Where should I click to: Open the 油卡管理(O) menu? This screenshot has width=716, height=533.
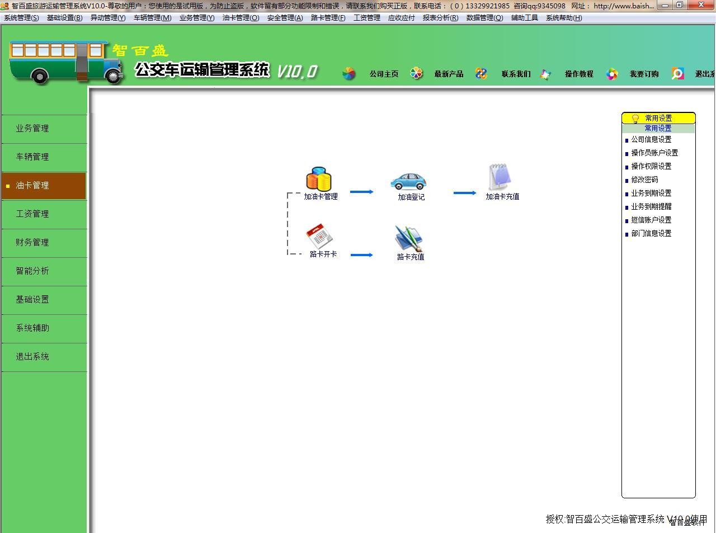tap(241, 18)
